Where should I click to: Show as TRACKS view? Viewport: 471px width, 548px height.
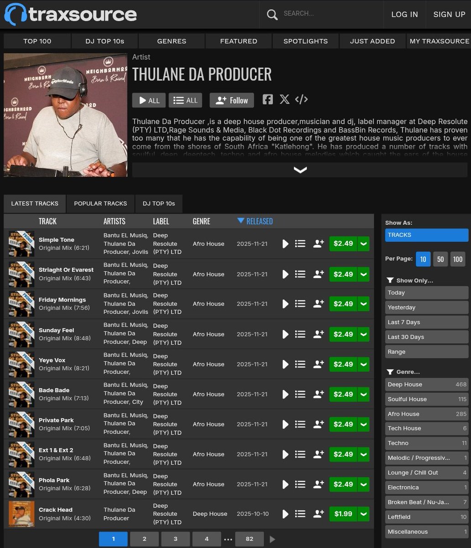coord(427,235)
